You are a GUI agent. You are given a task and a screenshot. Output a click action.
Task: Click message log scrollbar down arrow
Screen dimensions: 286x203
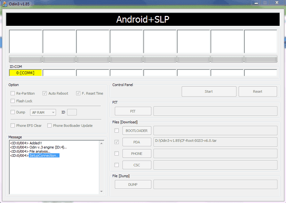[101, 192]
